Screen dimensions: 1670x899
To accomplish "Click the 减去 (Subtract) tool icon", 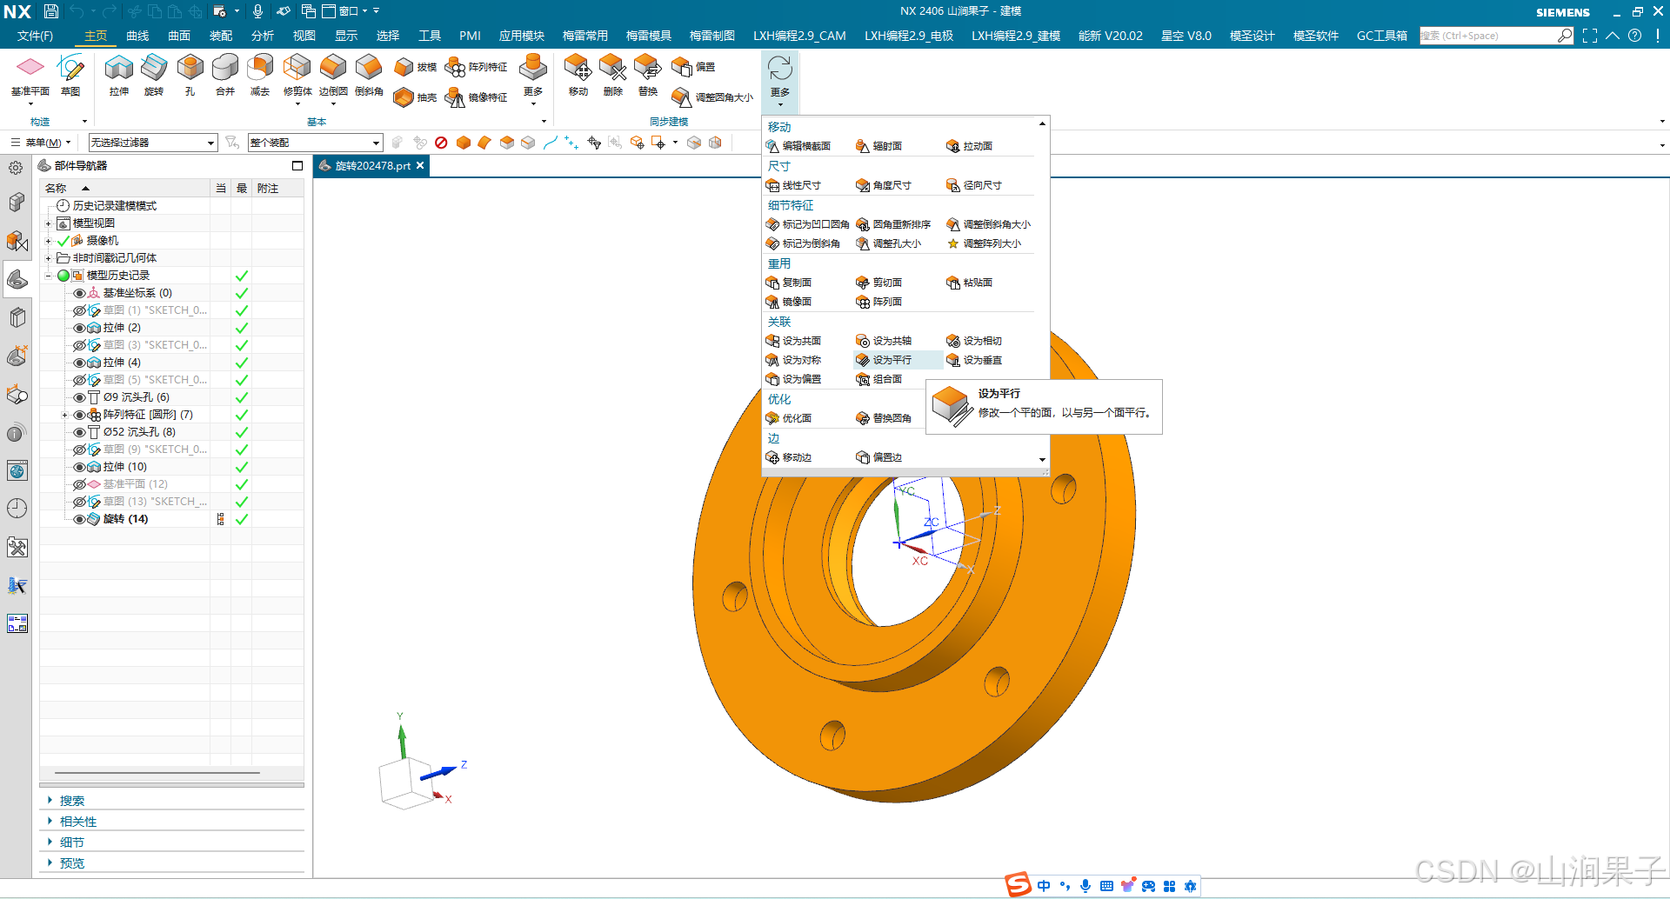I will (260, 75).
